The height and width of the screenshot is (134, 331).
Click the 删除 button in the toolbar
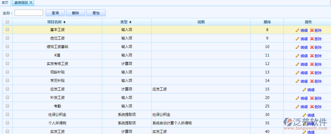click(x=75, y=13)
